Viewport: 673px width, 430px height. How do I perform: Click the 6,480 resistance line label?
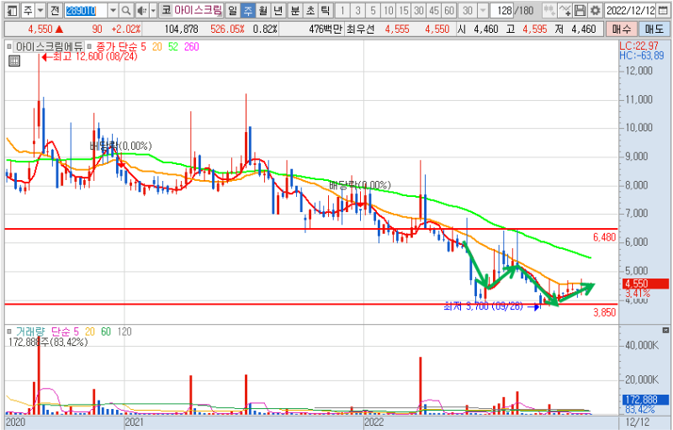[x=604, y=237]
